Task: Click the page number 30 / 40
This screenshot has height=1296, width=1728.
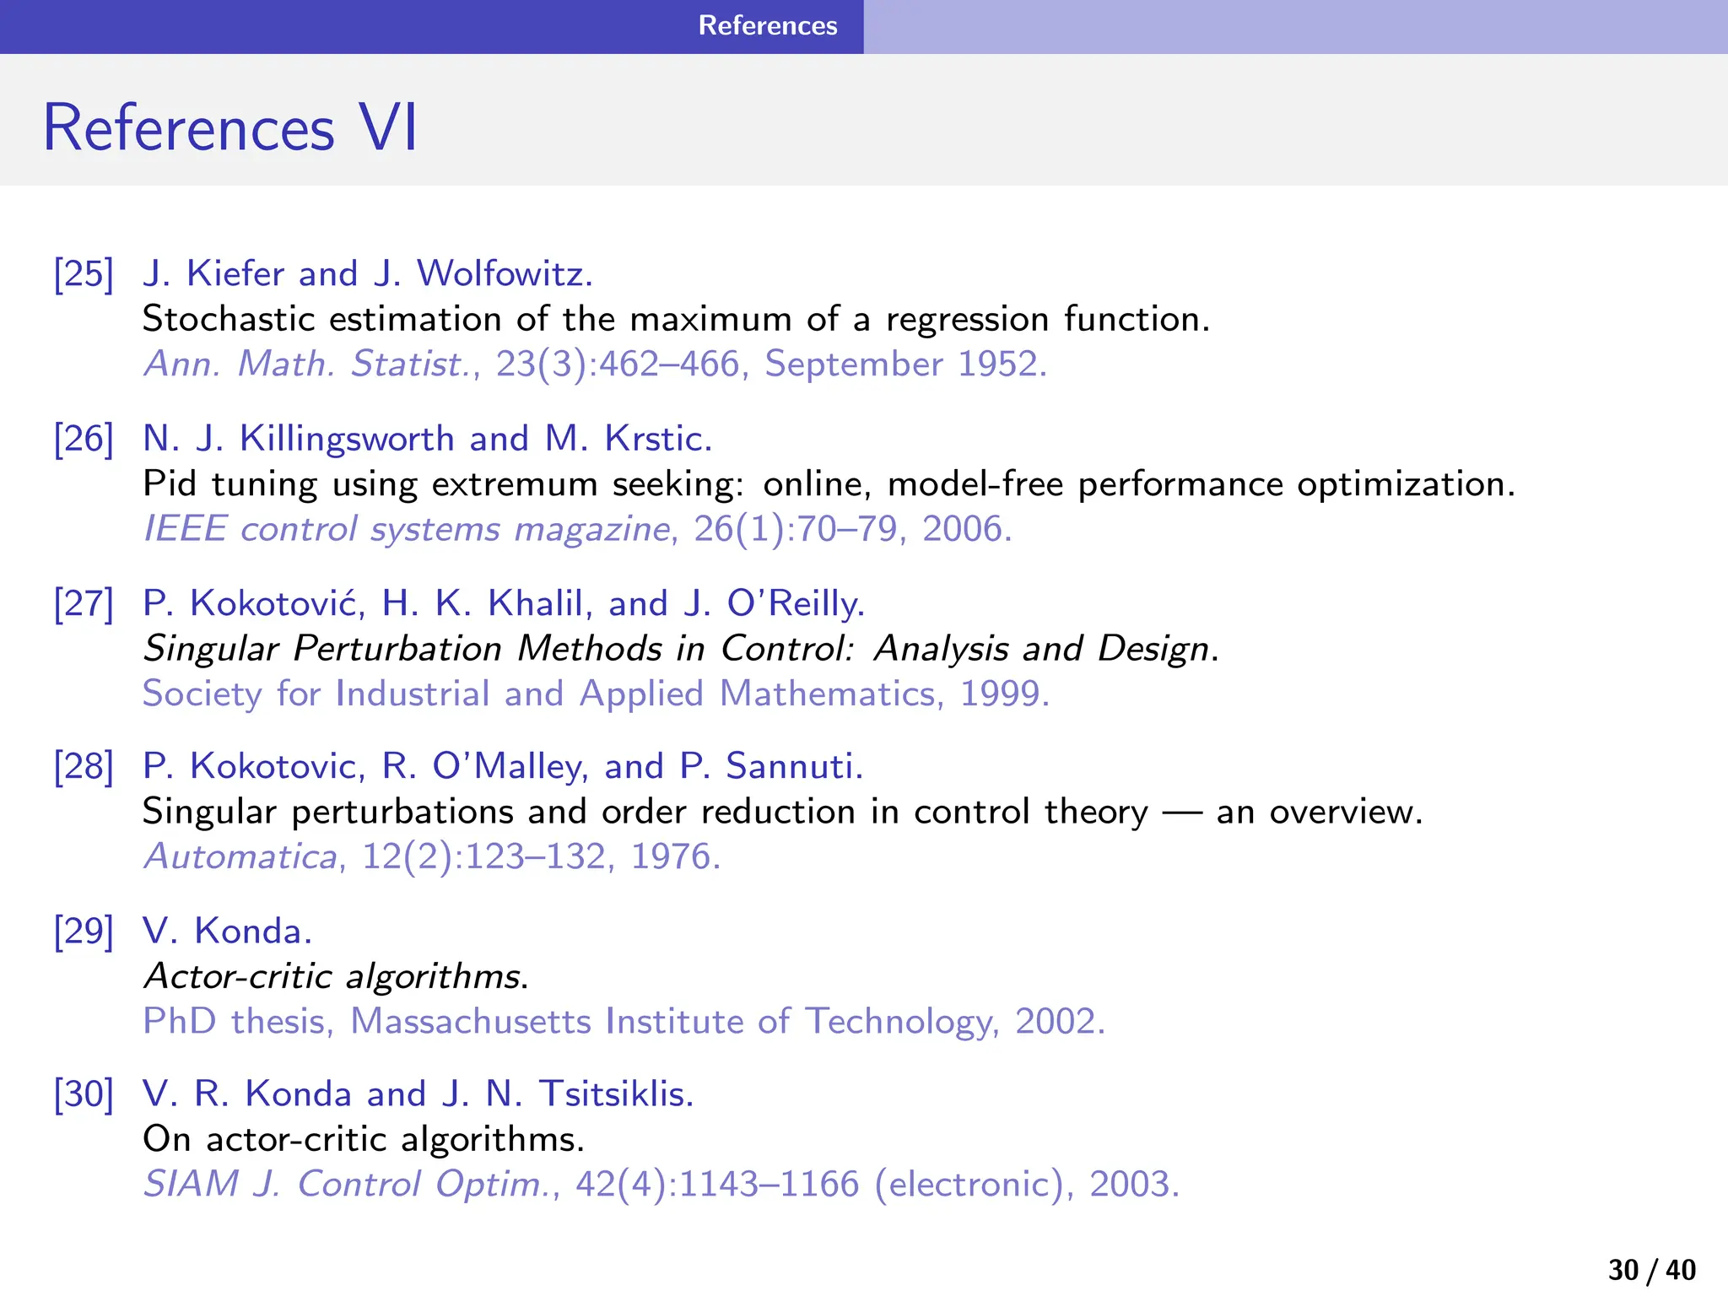Action: 1651,1270
